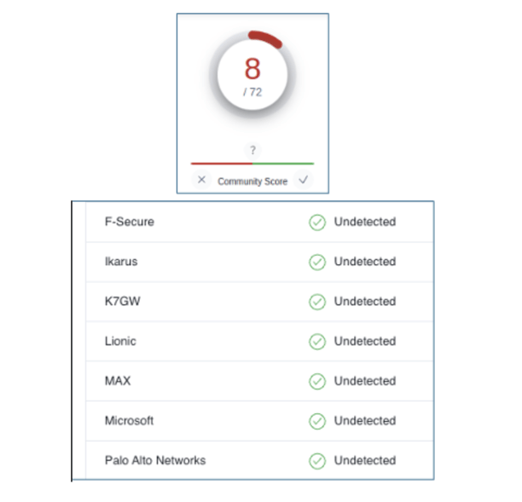Click the Ikarus undetected checkmark icon
Screen dimensions: 522x502
tap(317, 262)
